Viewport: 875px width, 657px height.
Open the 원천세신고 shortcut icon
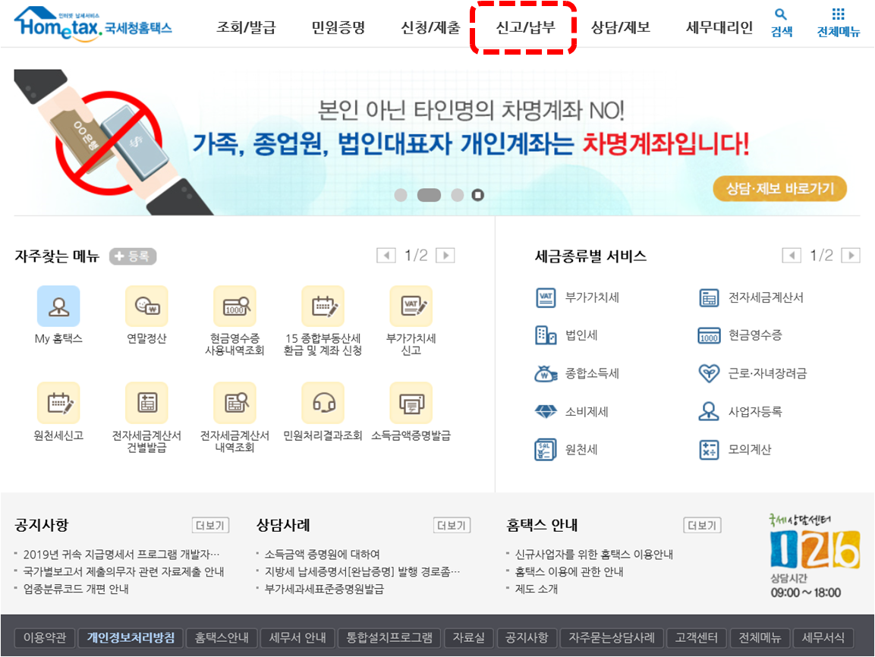pos(58,403)
